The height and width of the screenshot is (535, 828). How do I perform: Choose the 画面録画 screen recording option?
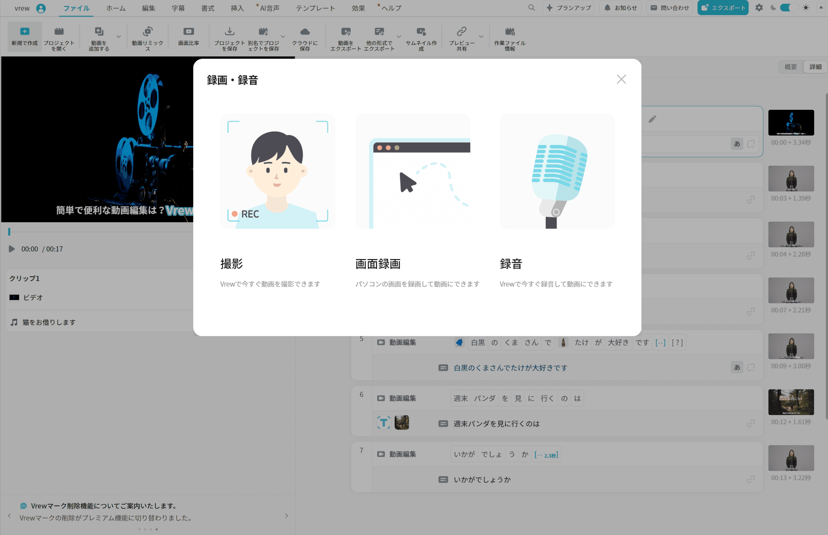tap(412, 171)
